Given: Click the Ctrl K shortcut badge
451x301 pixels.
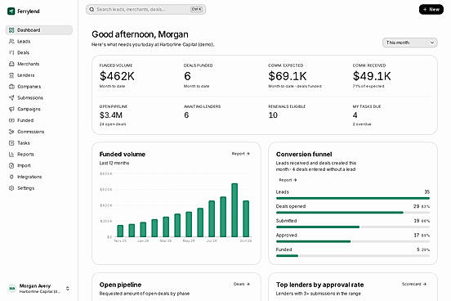Looking at the screenshot, I should tap(196, 10).
